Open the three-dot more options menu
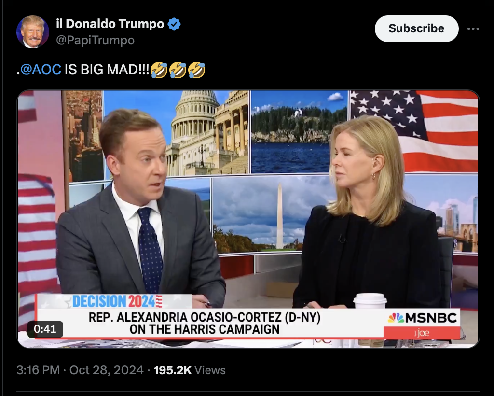The image size is (494, 396). pyautogui.click(x=473, y=29)
